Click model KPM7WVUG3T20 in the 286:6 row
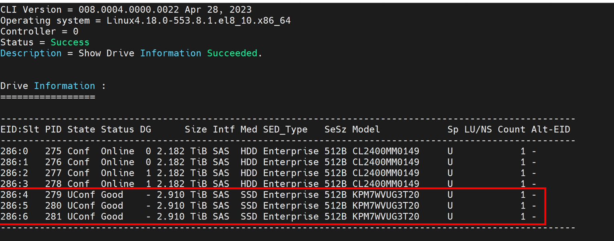Viewport: 614px width, 241px height. [x=385, y=217]
